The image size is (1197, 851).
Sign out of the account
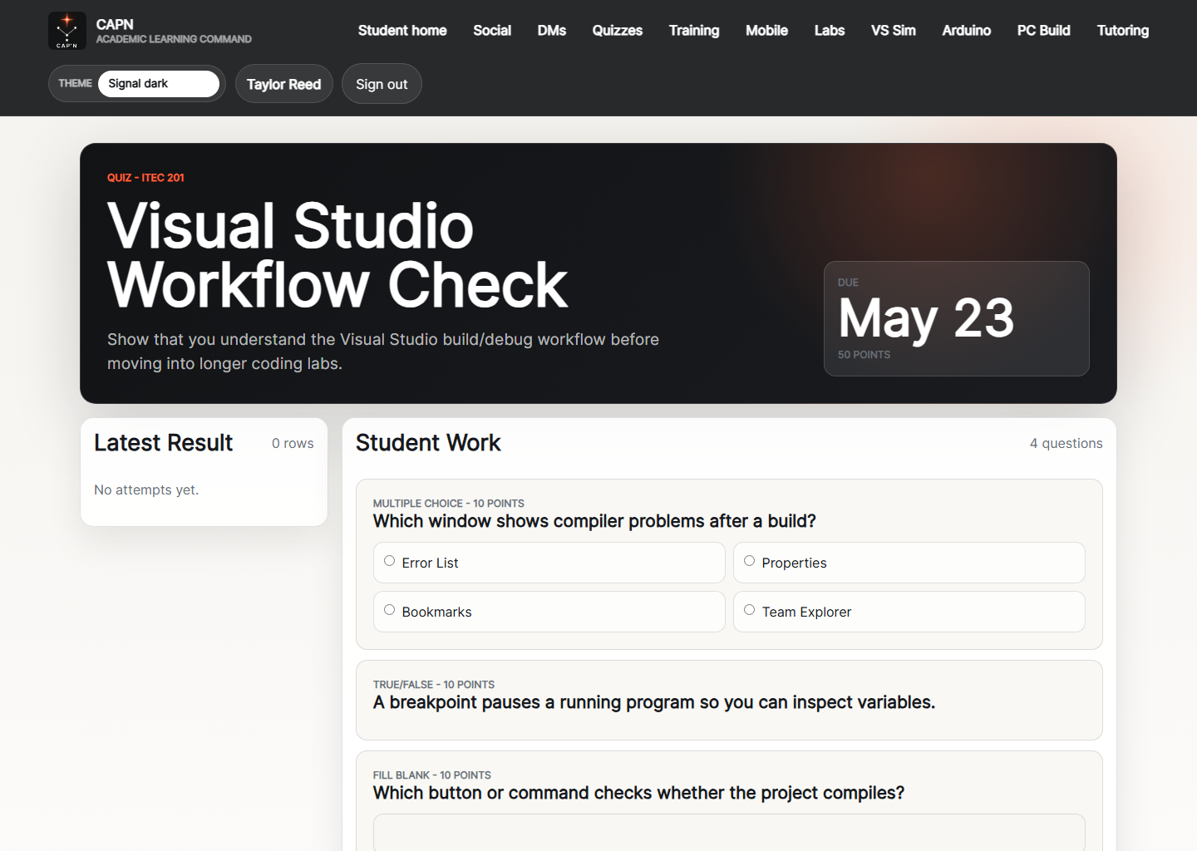(x=382, y=84)
